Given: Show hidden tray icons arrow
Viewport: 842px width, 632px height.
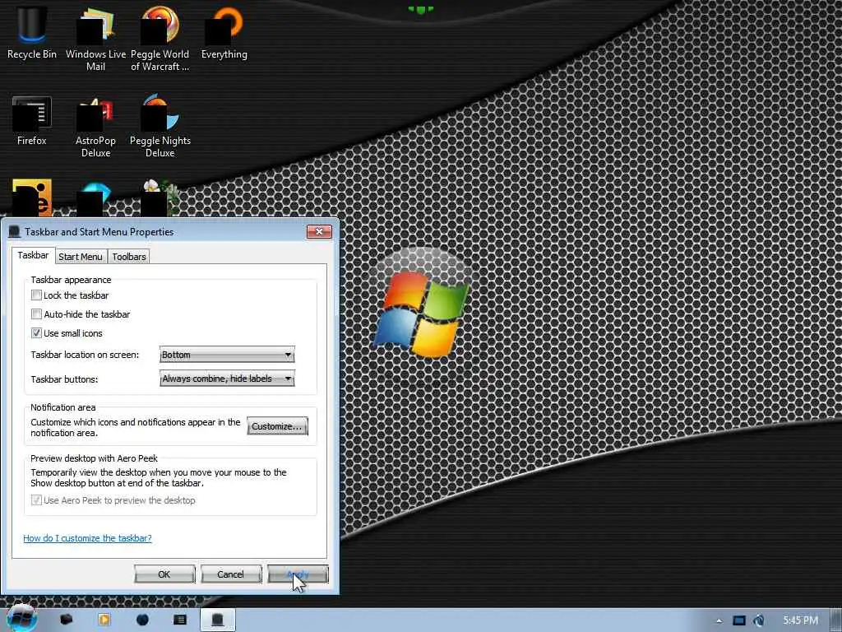Looking at the screenshot, I should click(x=719, y=620).
